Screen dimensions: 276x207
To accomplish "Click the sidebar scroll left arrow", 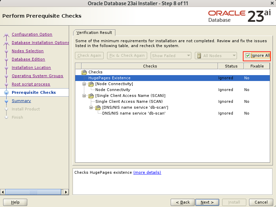I will click(x=3, y=192).
